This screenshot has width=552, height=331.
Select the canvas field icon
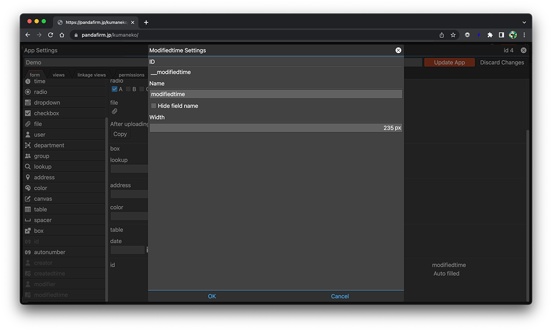click(x=28, y=199)
